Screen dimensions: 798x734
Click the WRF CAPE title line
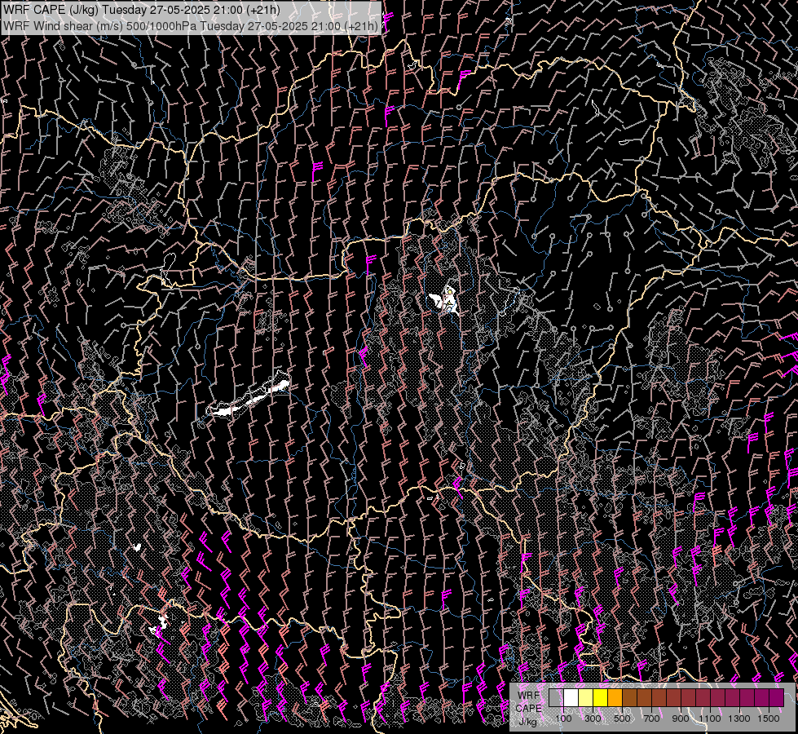coord(142,10)
